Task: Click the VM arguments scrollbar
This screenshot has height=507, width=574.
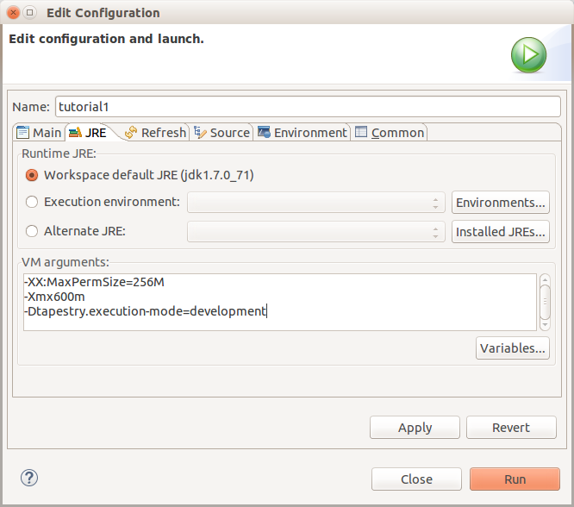Action: (545, 302)
